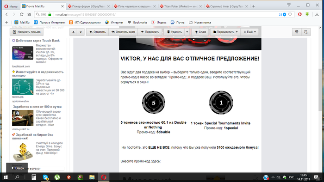Switch to the Путь черепахи к вершине tab
Screen dimensions: 324x182
135,6
